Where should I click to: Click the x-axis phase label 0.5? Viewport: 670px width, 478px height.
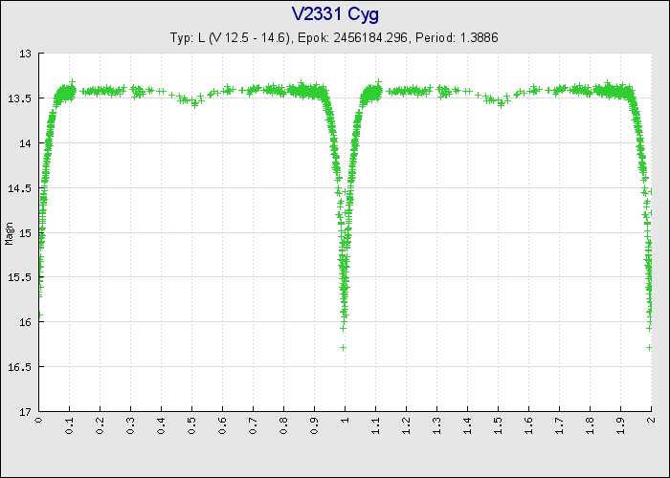click(192, 425)
